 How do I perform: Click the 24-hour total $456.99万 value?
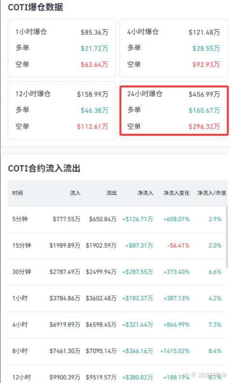click(204, 94)
